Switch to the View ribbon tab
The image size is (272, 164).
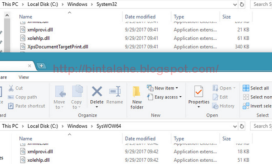tap(24, 77)
